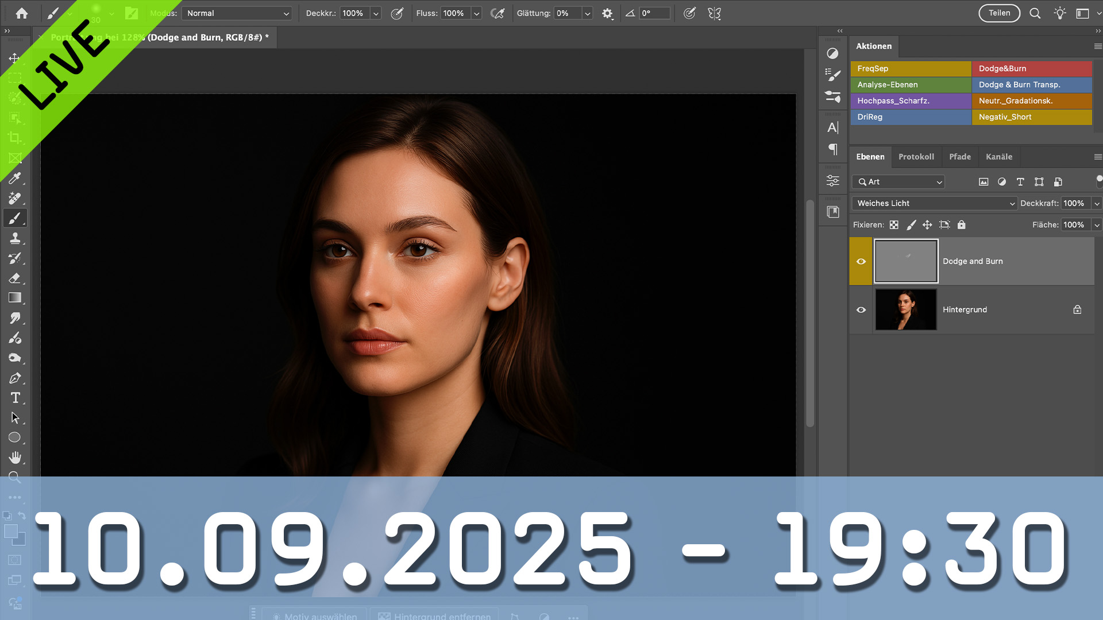Switch to the Protokoll tab

point(916,157)
